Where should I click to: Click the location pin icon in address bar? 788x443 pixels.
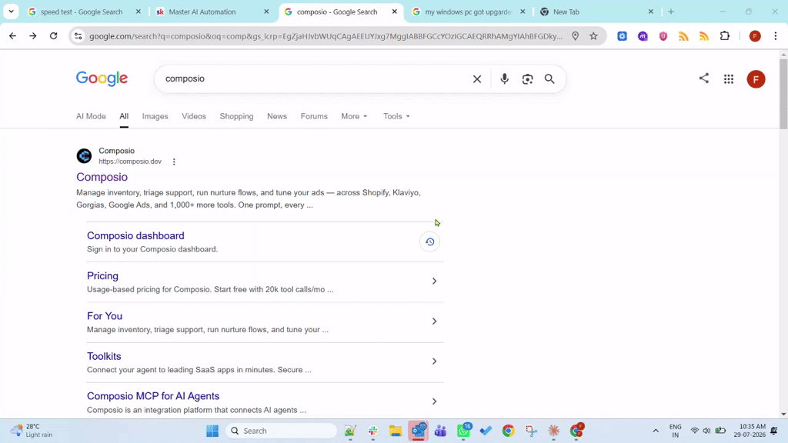tap(576, 35)
